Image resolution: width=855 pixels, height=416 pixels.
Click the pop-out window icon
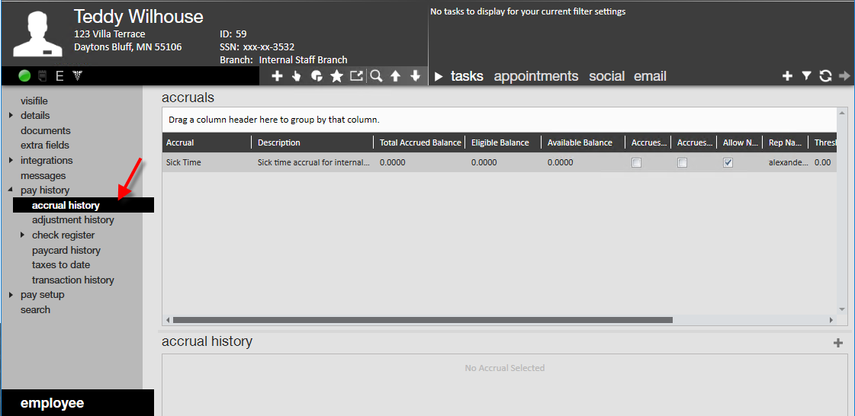tap(356, 75)
